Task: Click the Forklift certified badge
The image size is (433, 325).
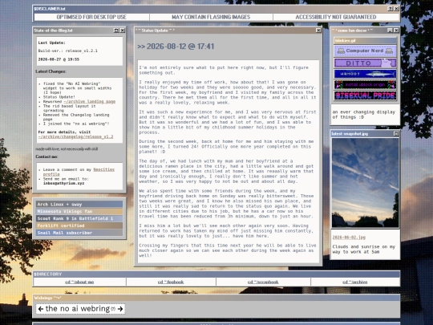Action: pyautogui.click(x=79, y=225)
